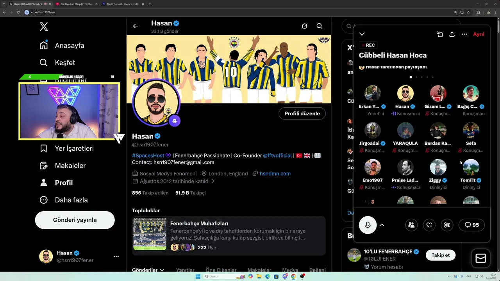This screenshot has width=500, height=281.
Task: Select Gizem L. speaker avatar
Action: [438, 93]
